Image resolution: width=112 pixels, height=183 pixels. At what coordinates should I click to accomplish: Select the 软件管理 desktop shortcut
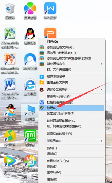click(30, 11)
